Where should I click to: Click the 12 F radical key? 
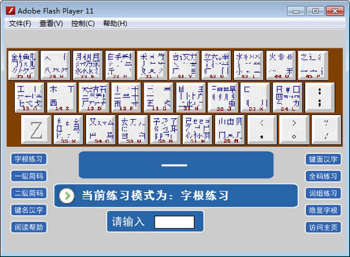[x=126, y=97]
